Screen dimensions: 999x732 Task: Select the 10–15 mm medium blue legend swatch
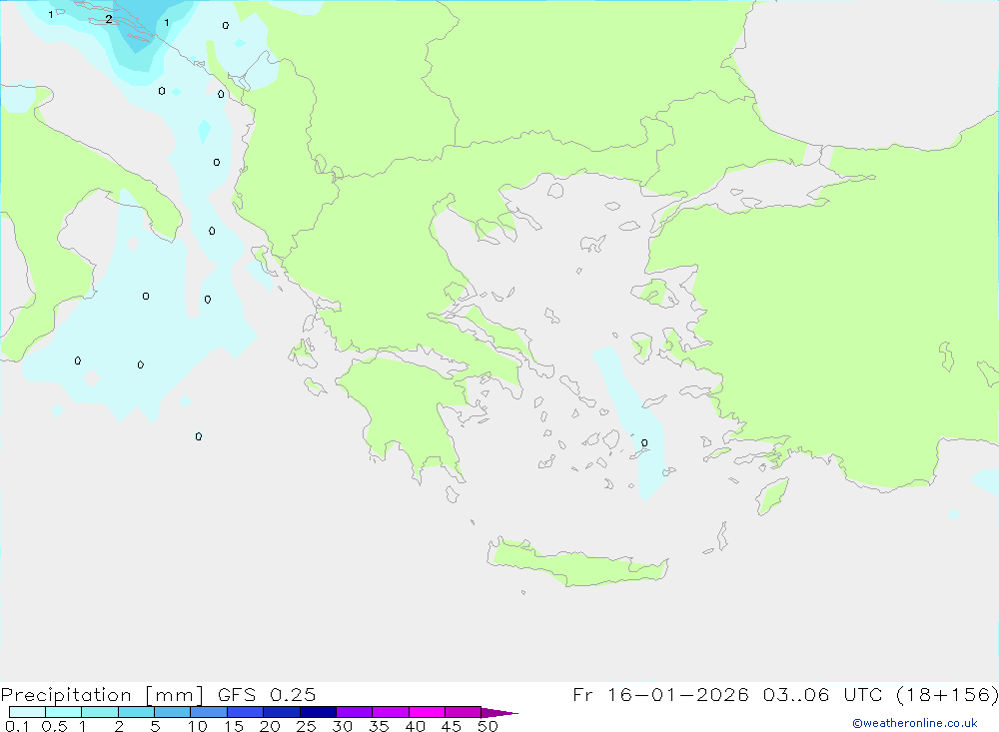tap(209, 712)
